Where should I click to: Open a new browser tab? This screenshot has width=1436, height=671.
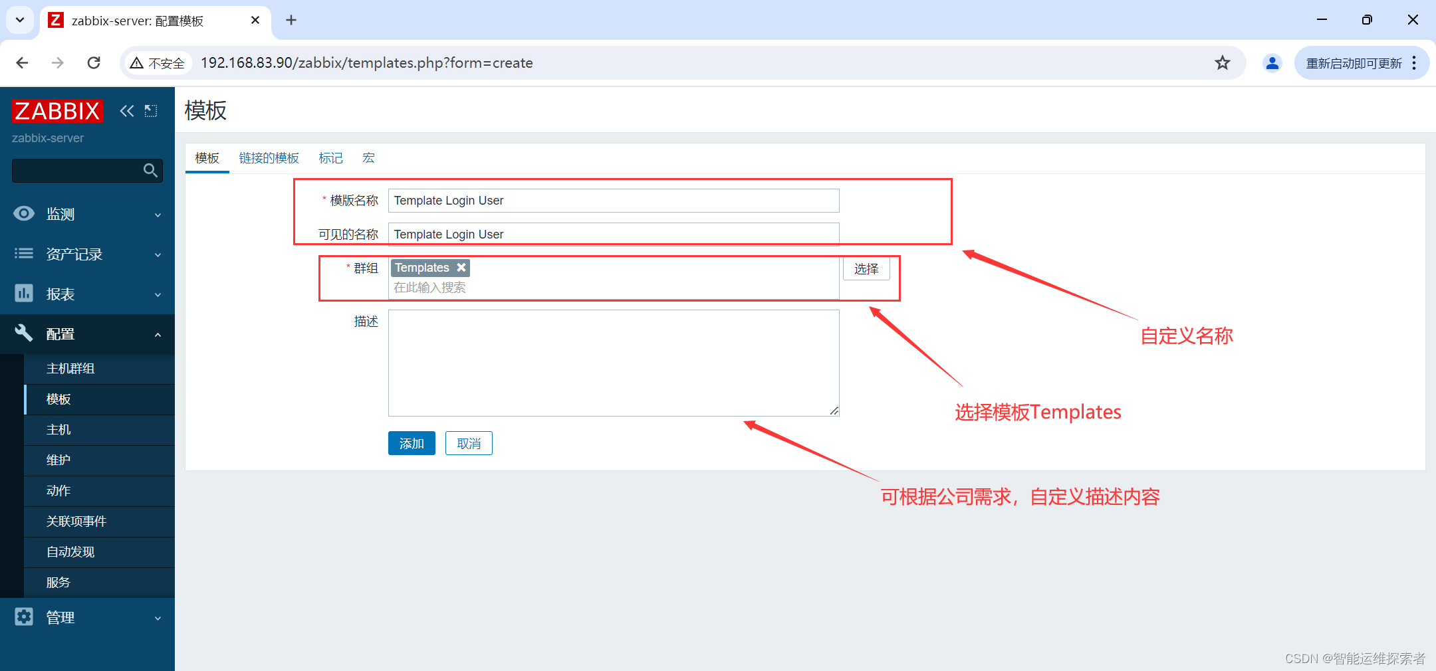(291, 20)
